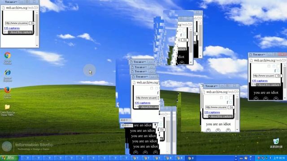Click page icon beside address in top-left corner window
This screenshot has width=287, height=161.
coord(3,8)
